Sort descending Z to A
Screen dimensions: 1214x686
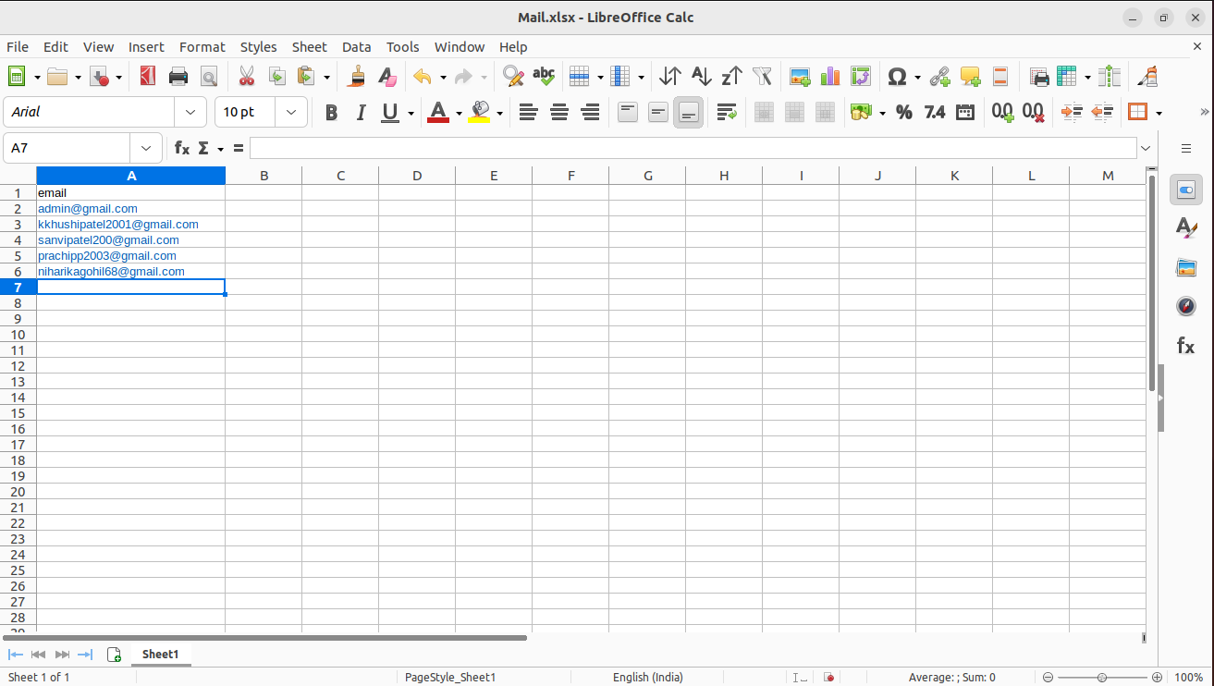point(731,77)
